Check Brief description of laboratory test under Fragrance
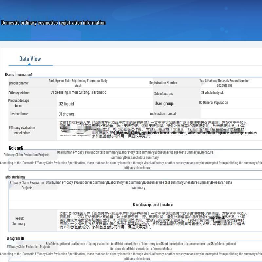 tap(138, 244)
